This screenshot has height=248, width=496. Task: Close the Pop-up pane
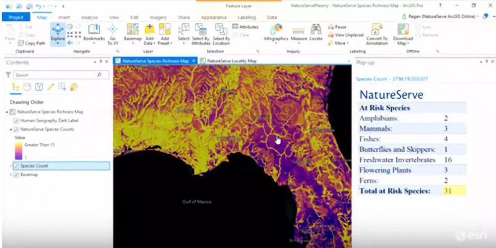click(x=492, y=62)
